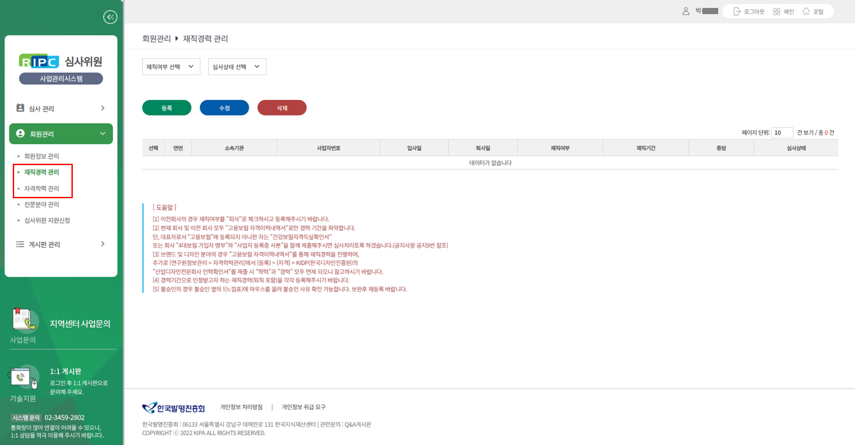Expand the 심사 관리 menu
The height and width of the screenshot is (445, 855).
61,108
